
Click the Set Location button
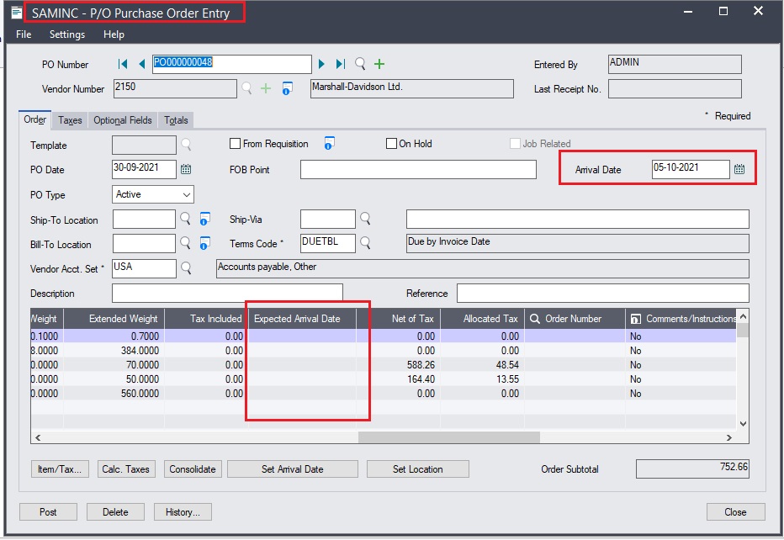pyautogui.click(x=418, y=469)
